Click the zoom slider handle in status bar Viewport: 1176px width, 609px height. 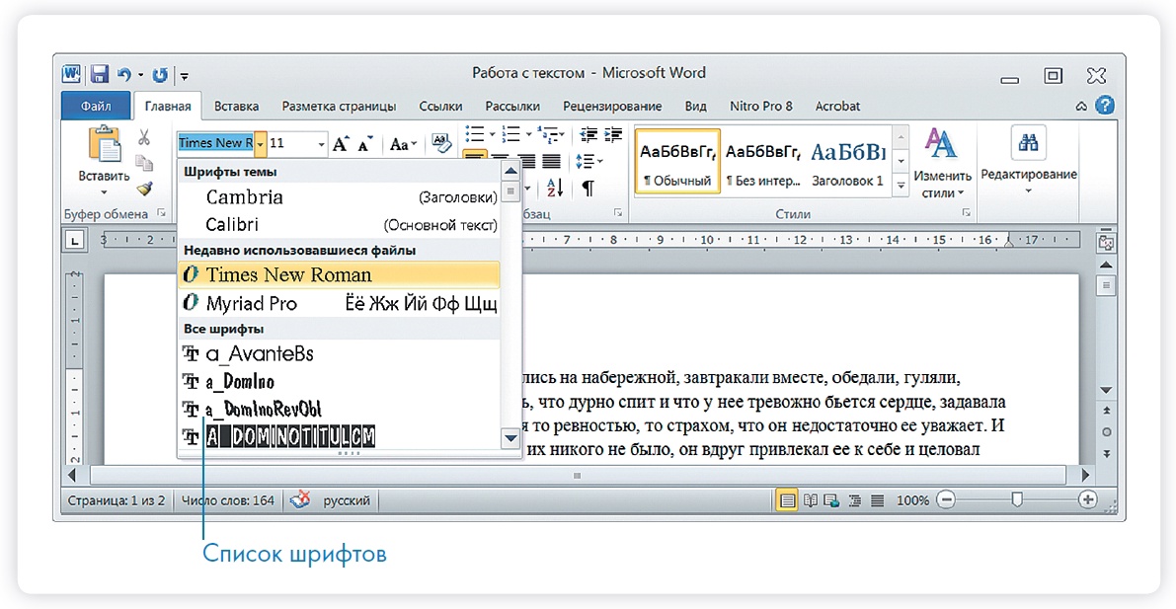click(x=1016, y=500)
